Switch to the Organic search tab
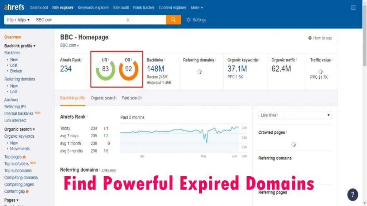The image size is (367, 206). [x=104, y=98]
